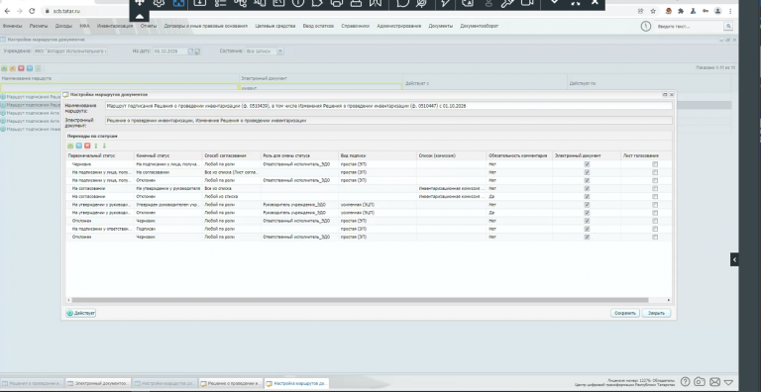Click the Обязательность комментария column header
The width and height of the screenshot is (761, 392).
[x=520, y=155]
